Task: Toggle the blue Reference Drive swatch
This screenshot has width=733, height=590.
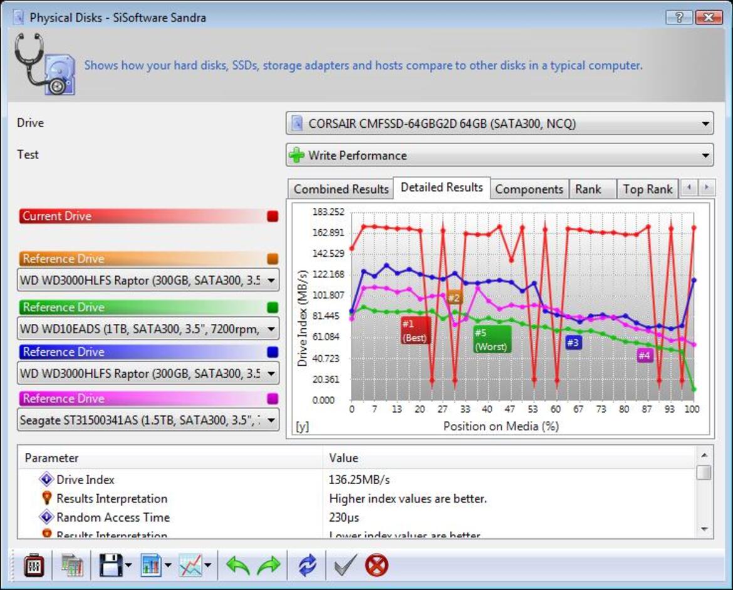Action: pyautogui.click(x=273, y=351)
